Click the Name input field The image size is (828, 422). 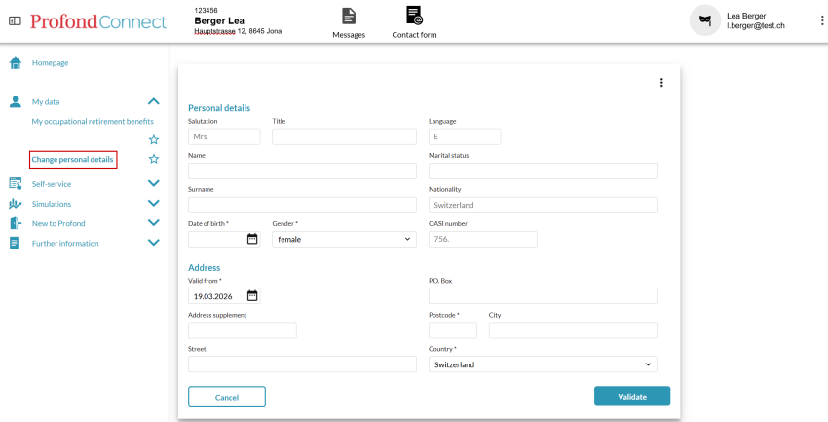[x=302, y=172]
